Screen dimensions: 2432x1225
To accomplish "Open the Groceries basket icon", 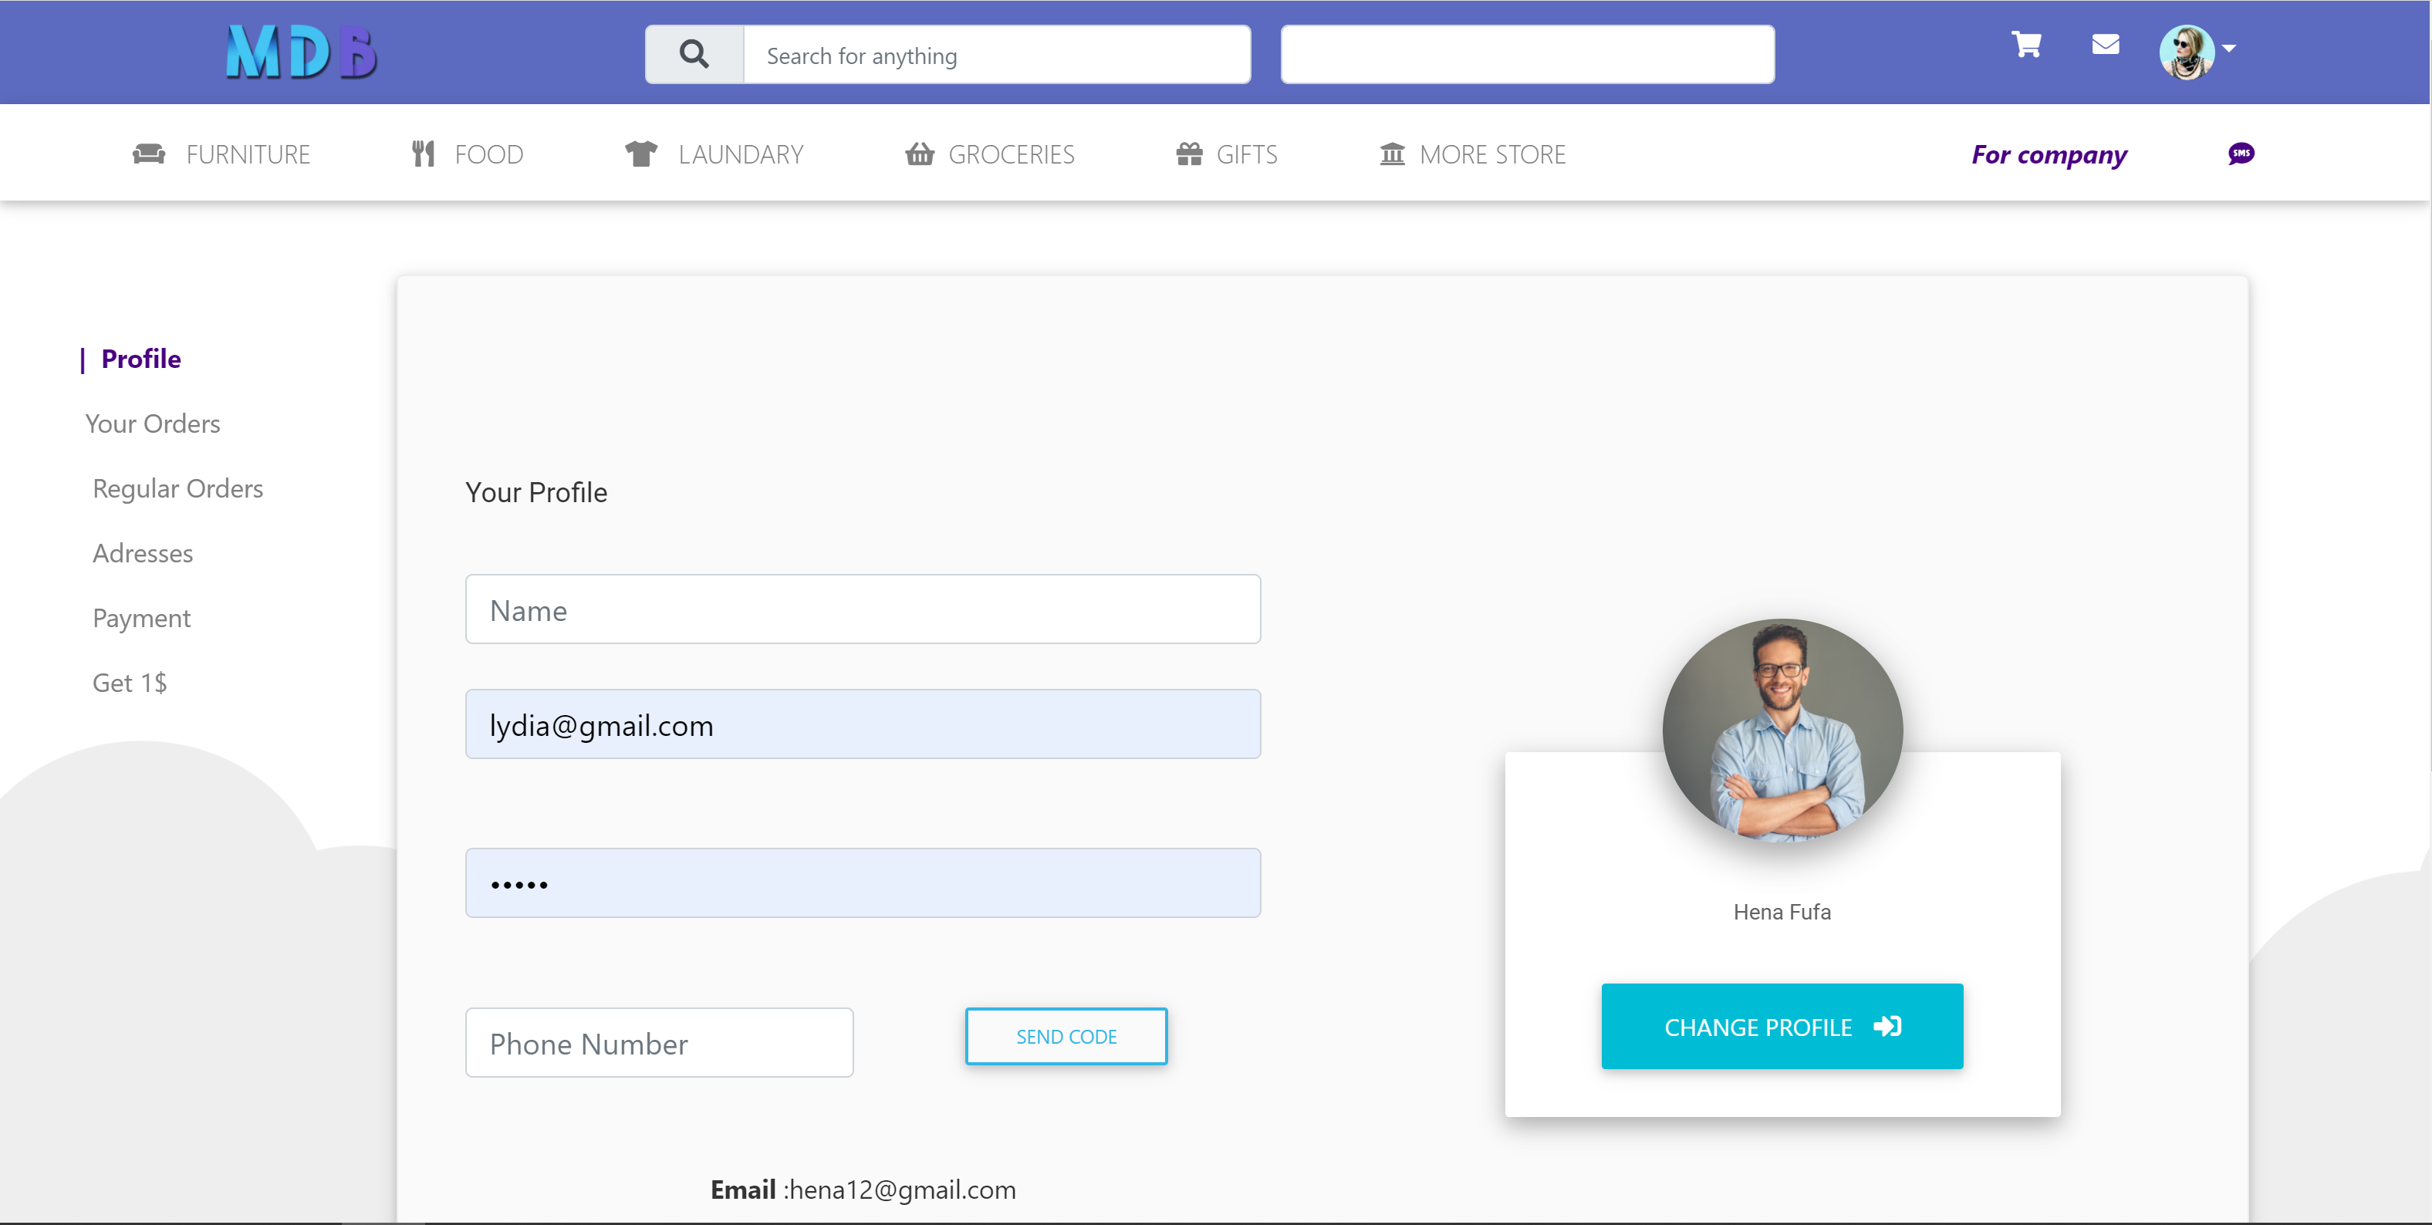I will coord(920,153).
